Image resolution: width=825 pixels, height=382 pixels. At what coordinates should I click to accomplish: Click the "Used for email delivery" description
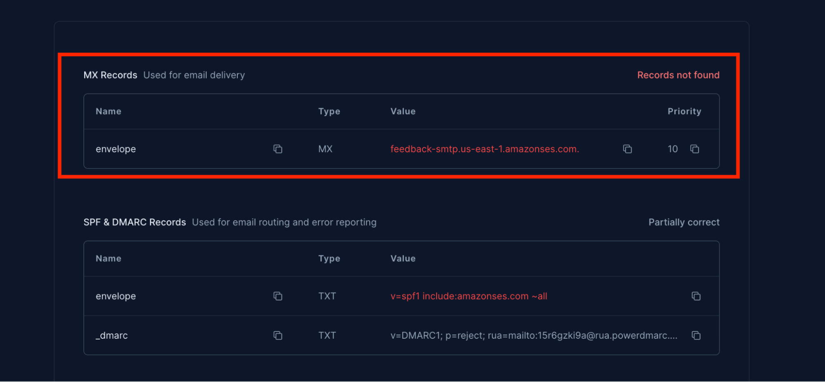[x=194, y=75]
